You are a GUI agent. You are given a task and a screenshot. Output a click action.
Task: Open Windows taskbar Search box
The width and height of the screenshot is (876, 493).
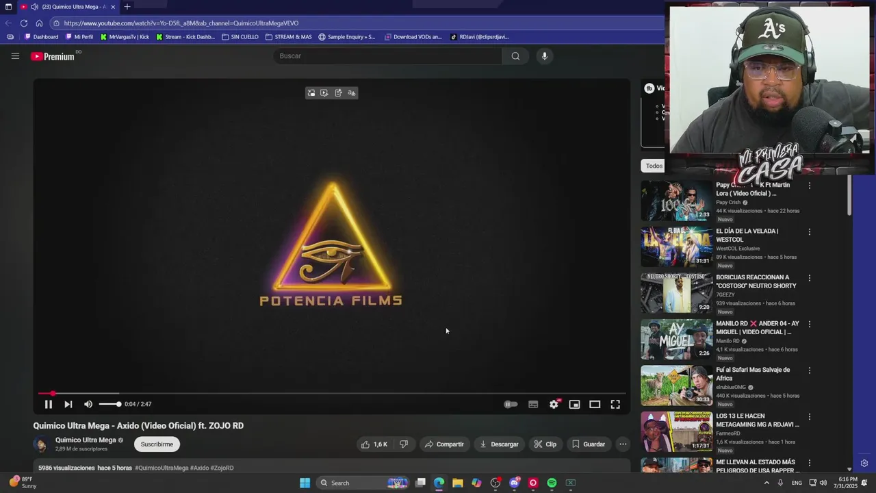point(363,483)
